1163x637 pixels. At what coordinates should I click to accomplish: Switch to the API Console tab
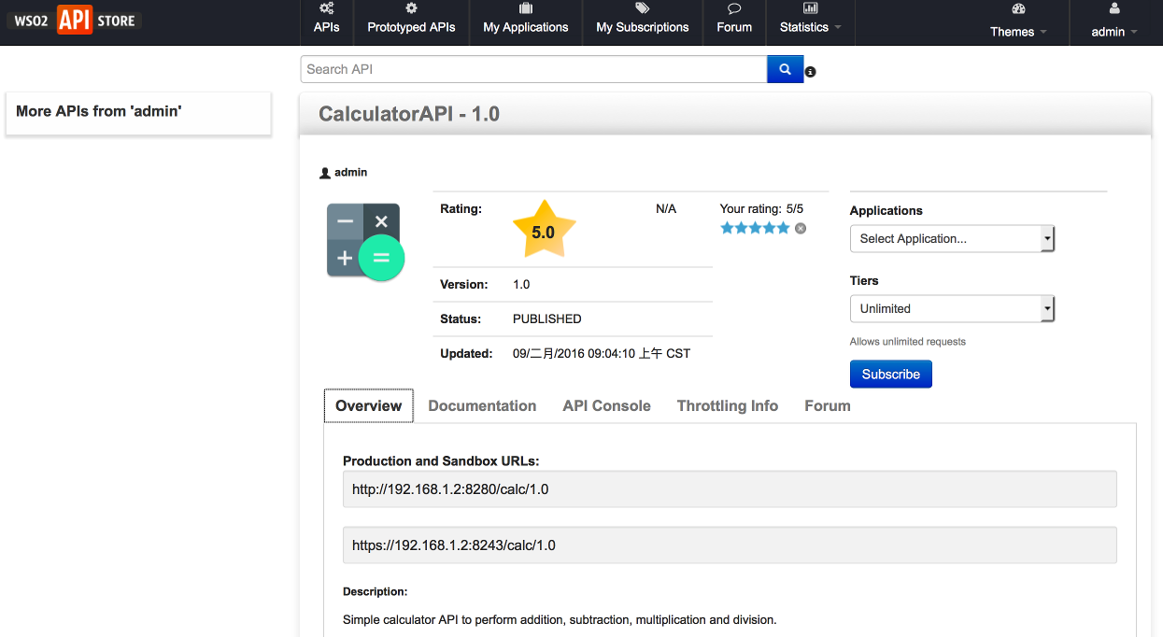point(606,406)
